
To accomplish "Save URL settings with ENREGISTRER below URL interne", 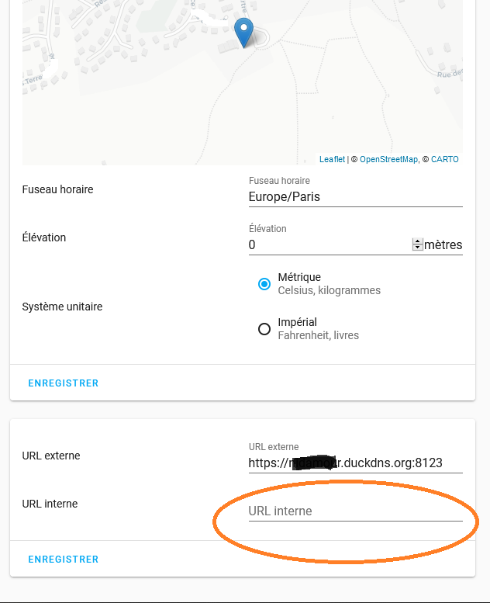I will point(64,560).
